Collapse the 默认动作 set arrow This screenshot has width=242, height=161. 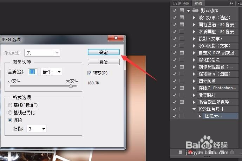(x=188, y=11)
